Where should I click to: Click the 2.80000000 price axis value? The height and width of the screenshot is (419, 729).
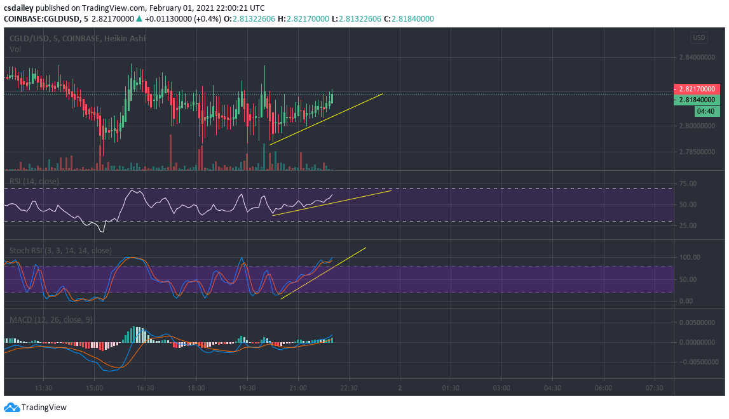697,126
